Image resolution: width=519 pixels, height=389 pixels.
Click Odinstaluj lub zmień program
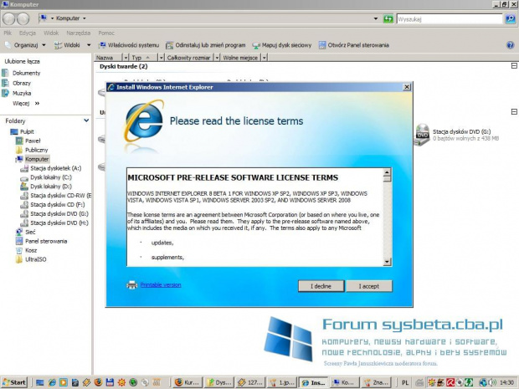coord(206,45)
